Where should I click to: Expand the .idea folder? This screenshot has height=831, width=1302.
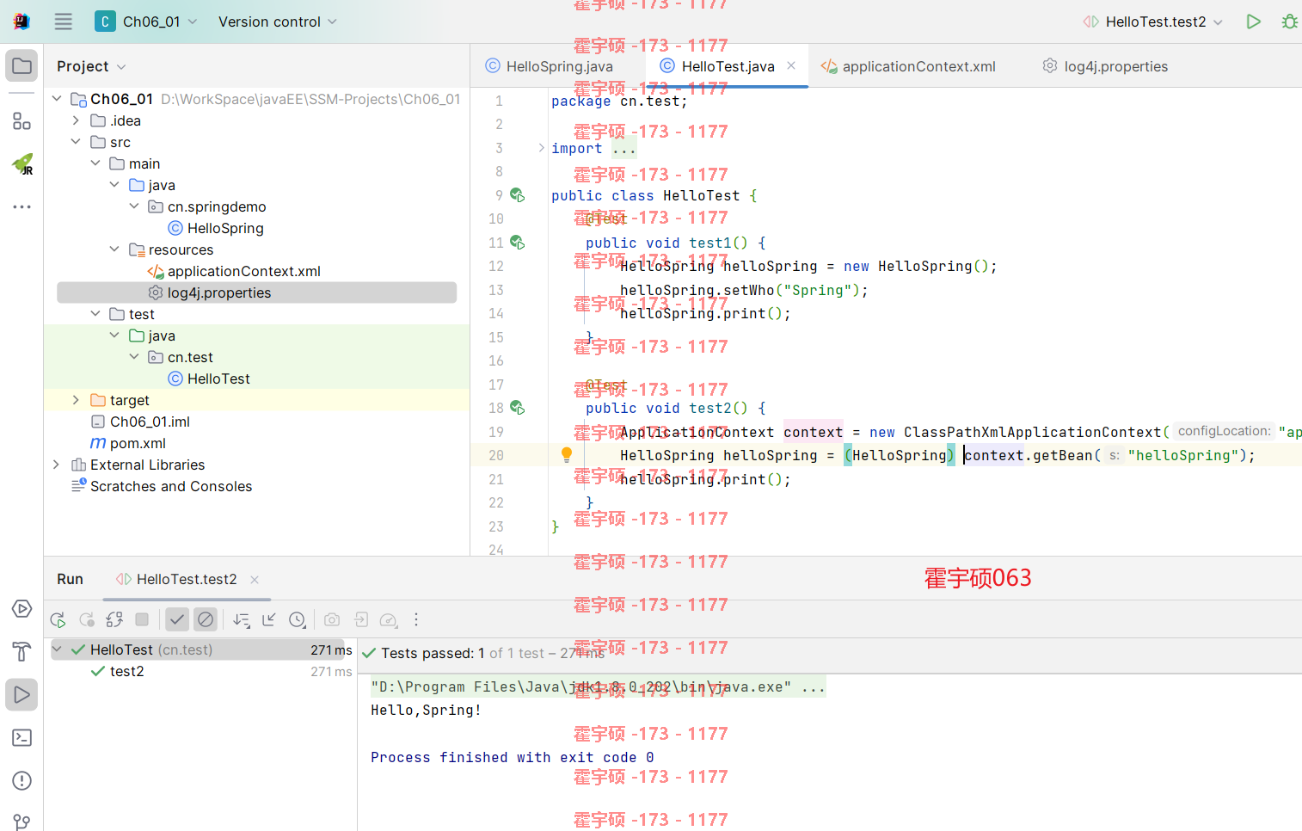coord(76,120)
